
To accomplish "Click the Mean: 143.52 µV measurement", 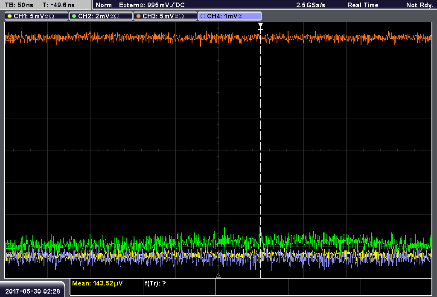I will [97, 283].
